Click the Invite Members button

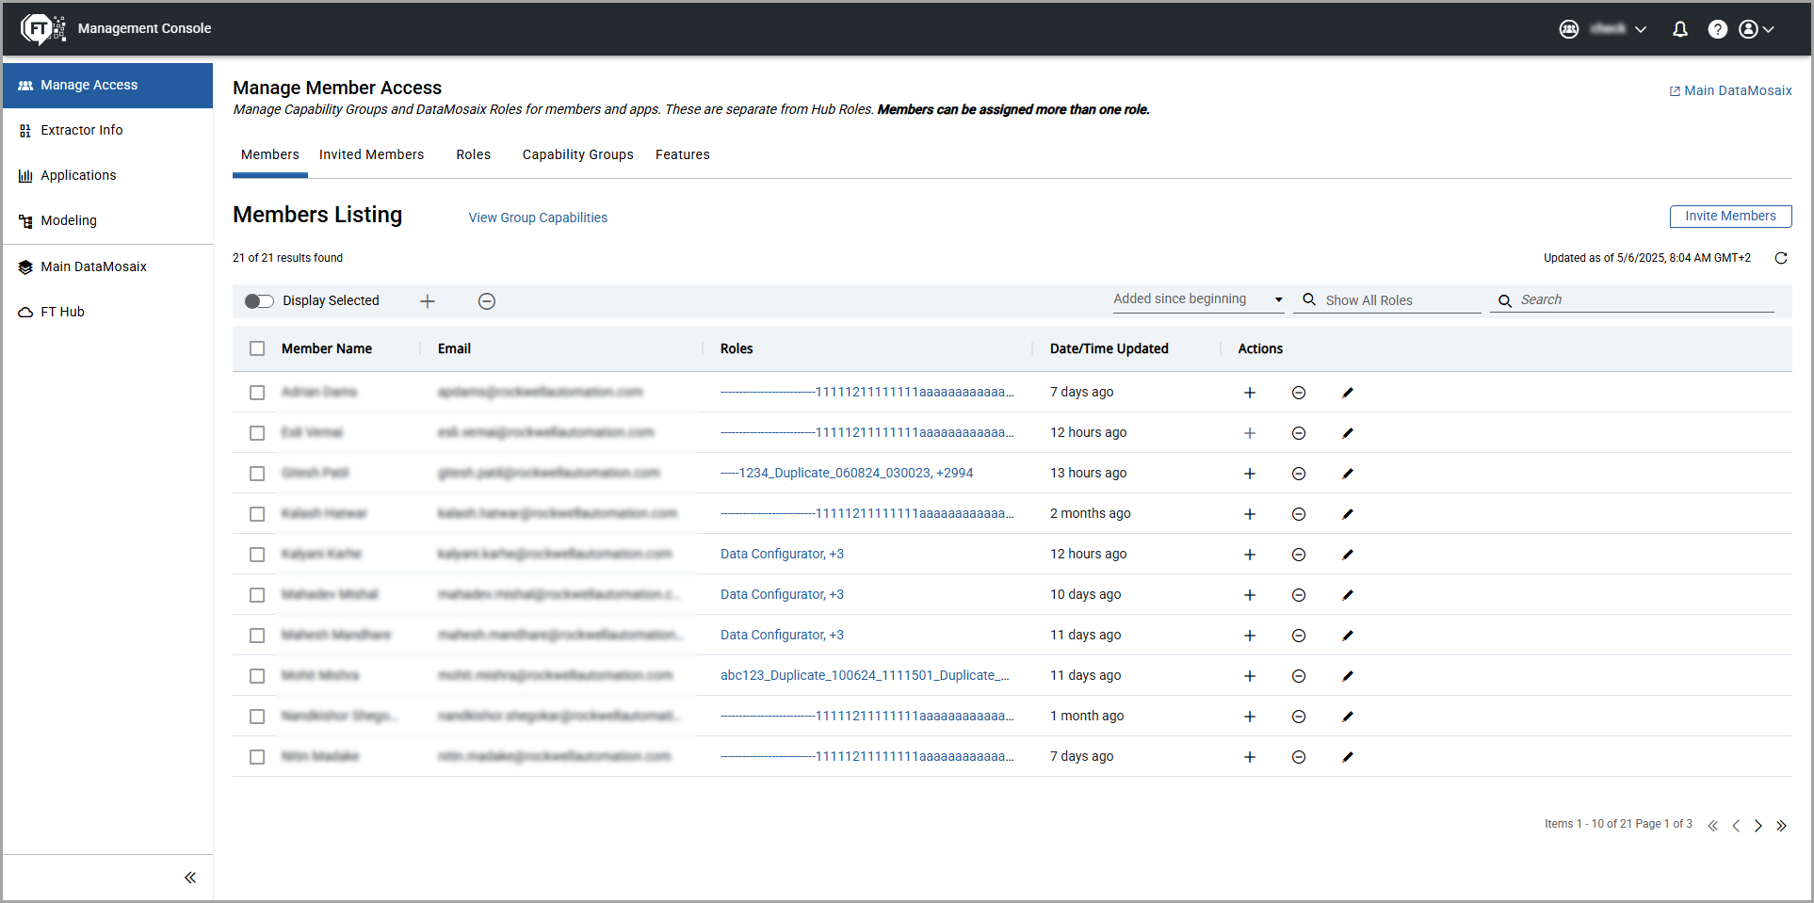1729,217
